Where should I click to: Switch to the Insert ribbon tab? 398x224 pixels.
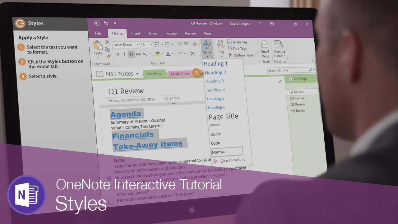point(136,33)
